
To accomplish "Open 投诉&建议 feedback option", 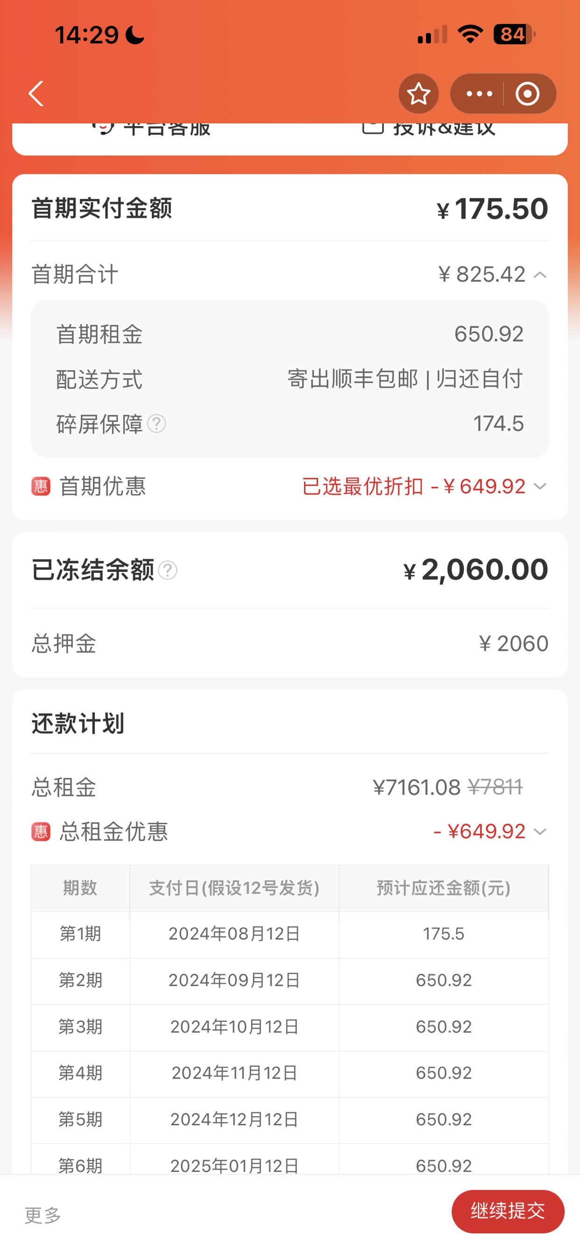I will (x=429, y=129).
